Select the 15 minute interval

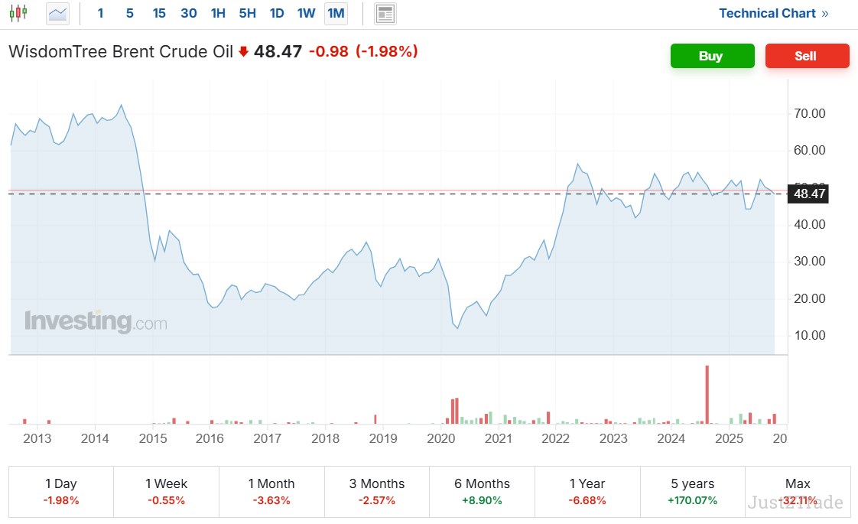159,13
